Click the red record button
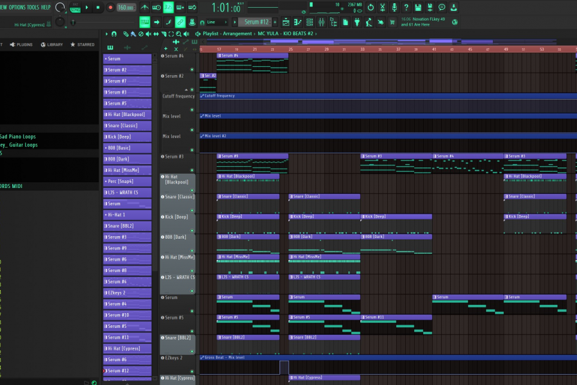The image size is (577, 385). [x=110, y=7]
